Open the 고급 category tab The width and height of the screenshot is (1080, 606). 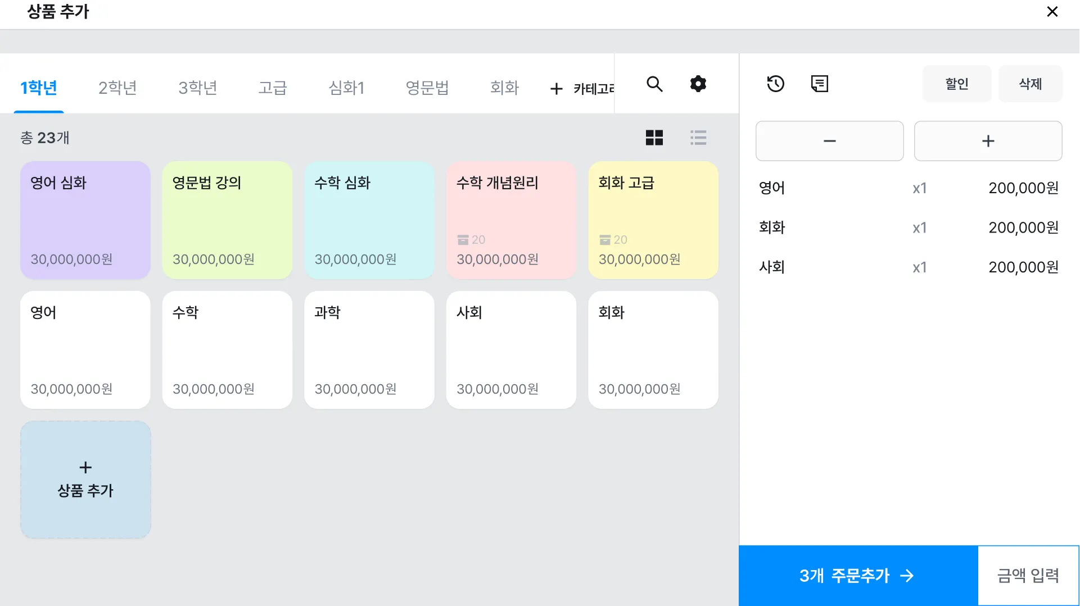point(273,88)
